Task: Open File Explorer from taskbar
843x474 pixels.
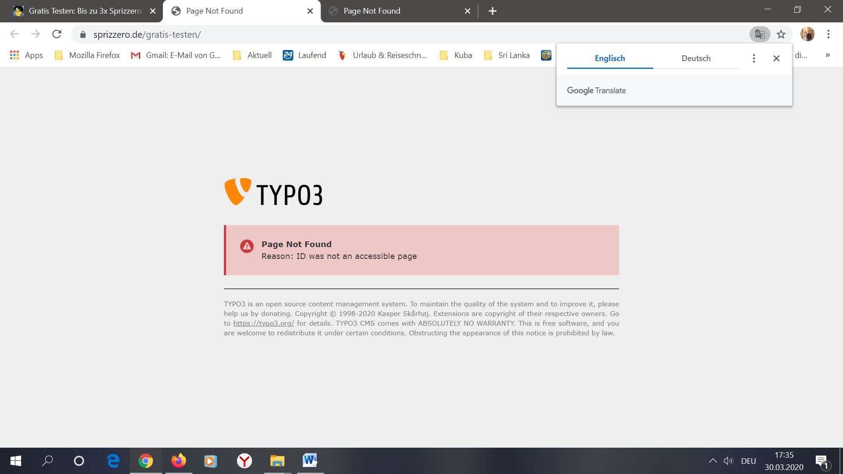Action: (277, 461)
